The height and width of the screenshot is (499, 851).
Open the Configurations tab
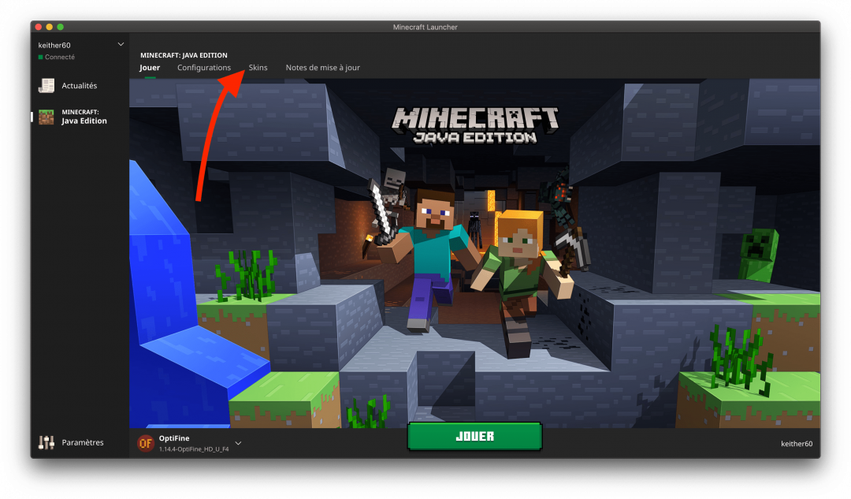click(x=204, y=68)
